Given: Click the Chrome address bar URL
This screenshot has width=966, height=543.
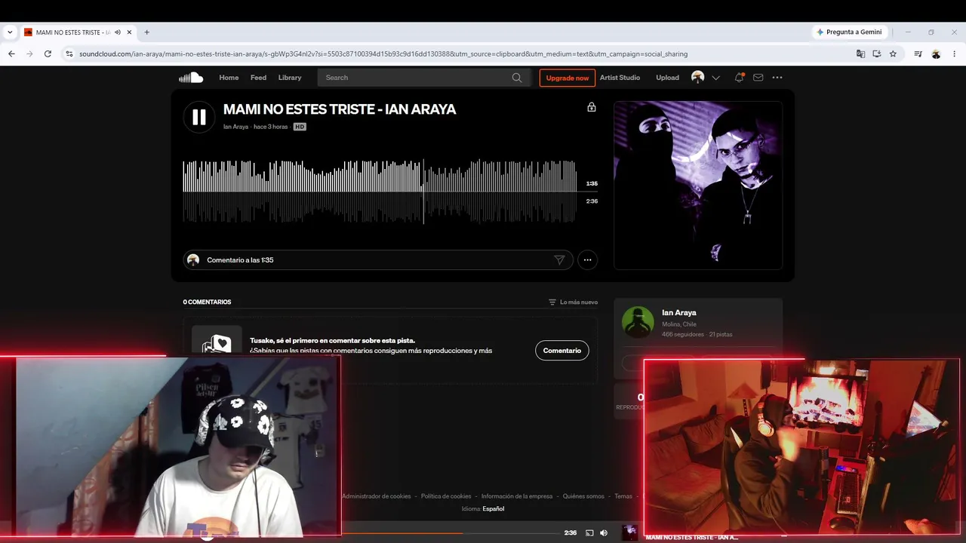Looking at the screenshot, I should pos(383,54).
